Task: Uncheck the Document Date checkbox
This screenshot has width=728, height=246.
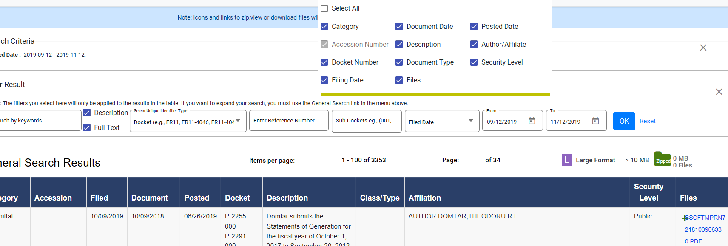Action: click(x=399, y=26)
